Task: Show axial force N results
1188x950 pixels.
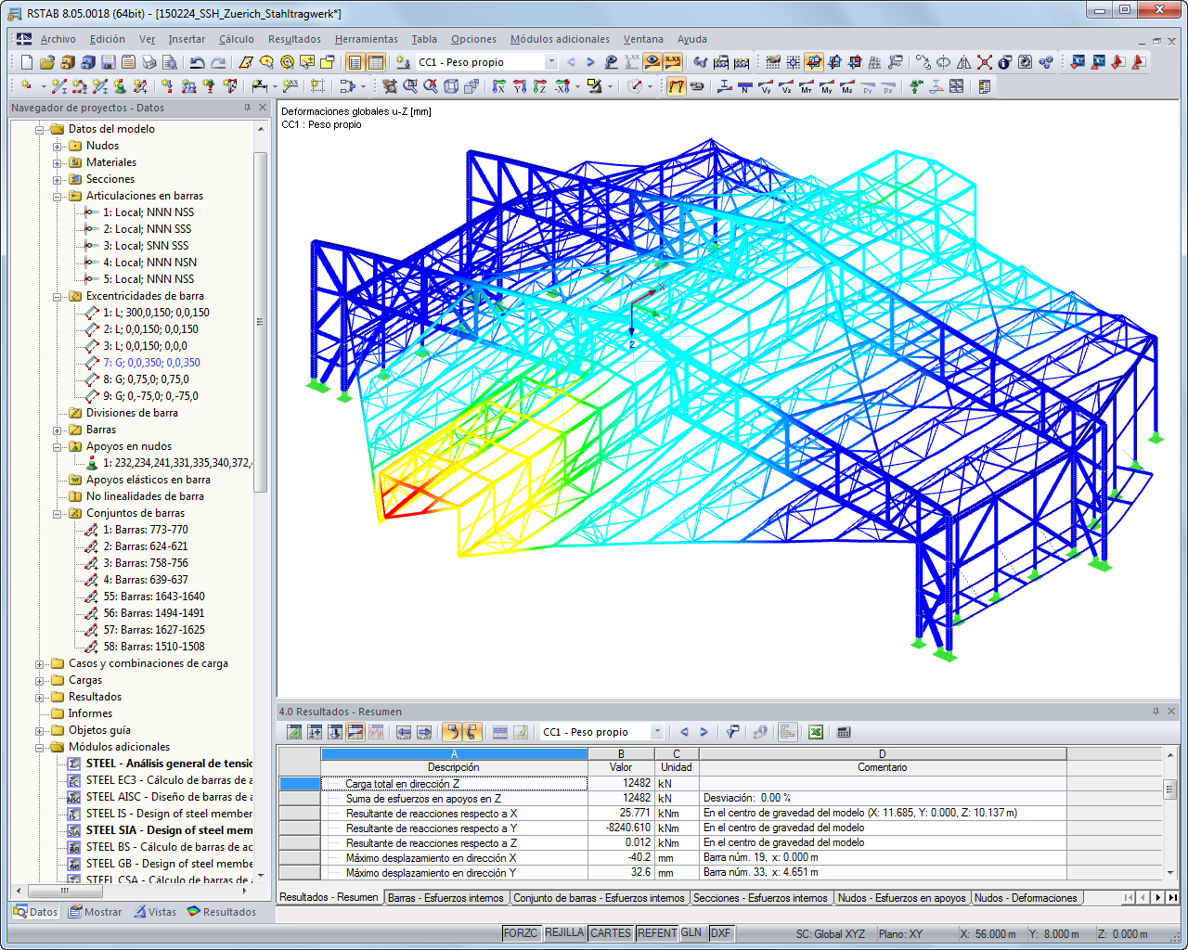Action: click(x=744, y=86)
